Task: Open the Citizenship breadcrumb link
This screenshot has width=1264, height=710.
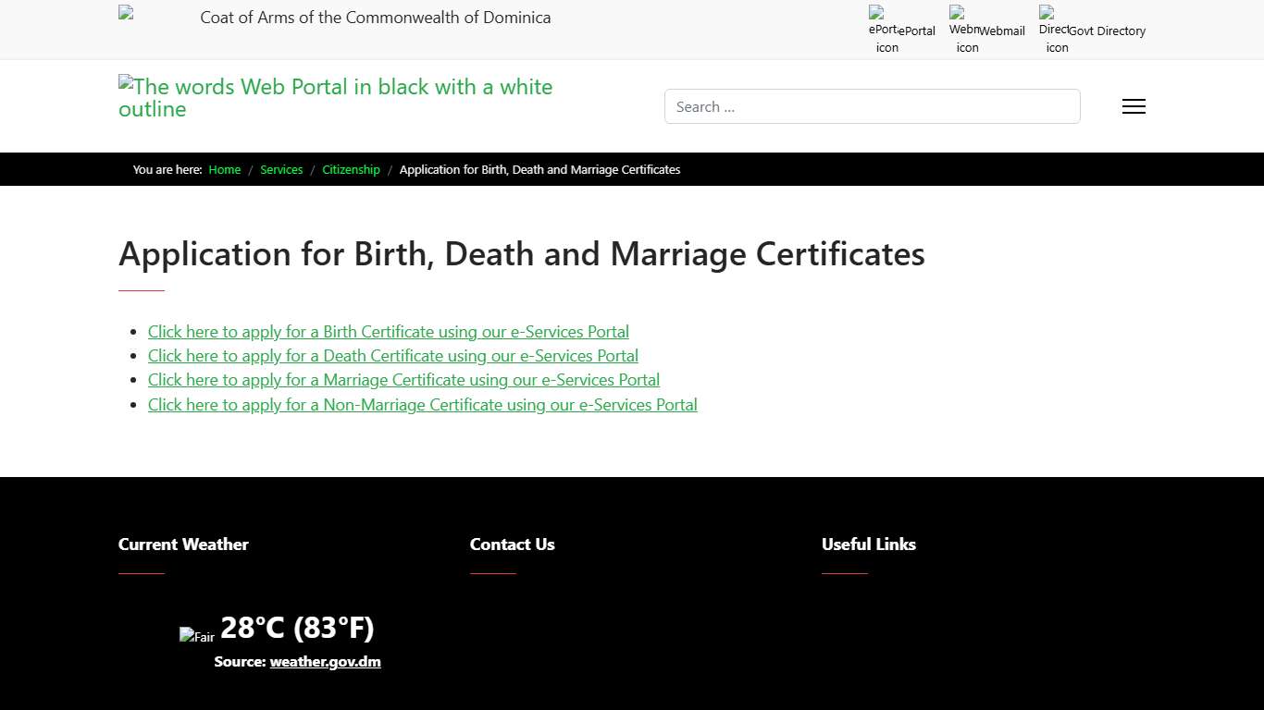Action: (x=351, y=169)
